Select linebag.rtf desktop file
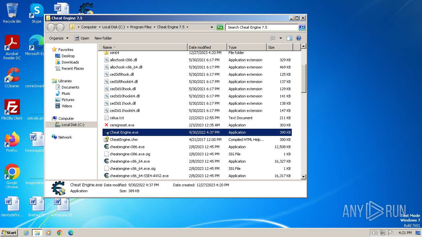This screenshot has height=237, width=422. 37,207
